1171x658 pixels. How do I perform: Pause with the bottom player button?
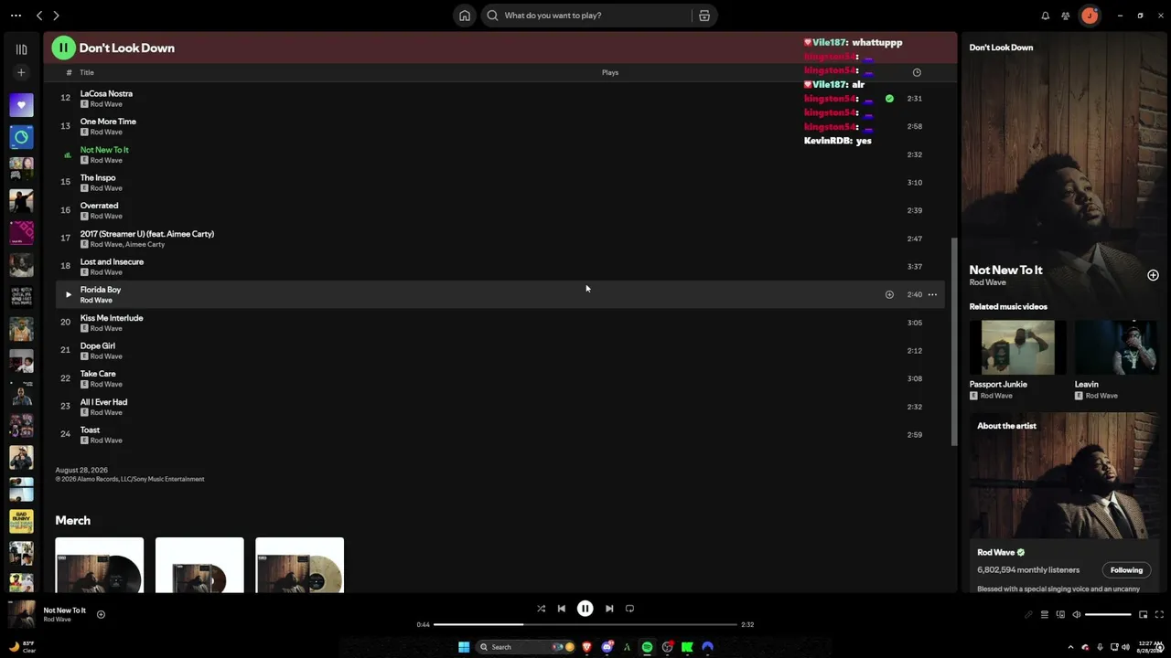(585, 609)
